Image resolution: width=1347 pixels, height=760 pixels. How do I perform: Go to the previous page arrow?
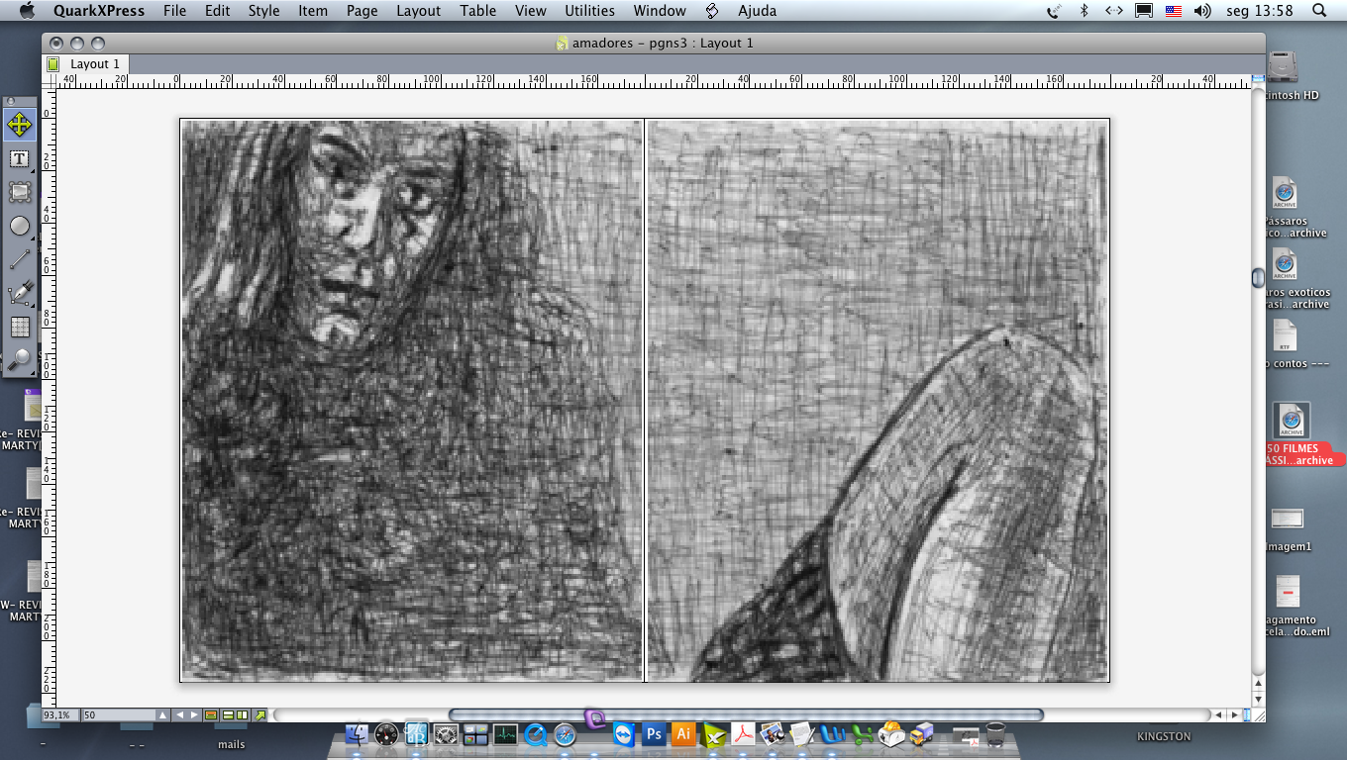tap(180, 714)
